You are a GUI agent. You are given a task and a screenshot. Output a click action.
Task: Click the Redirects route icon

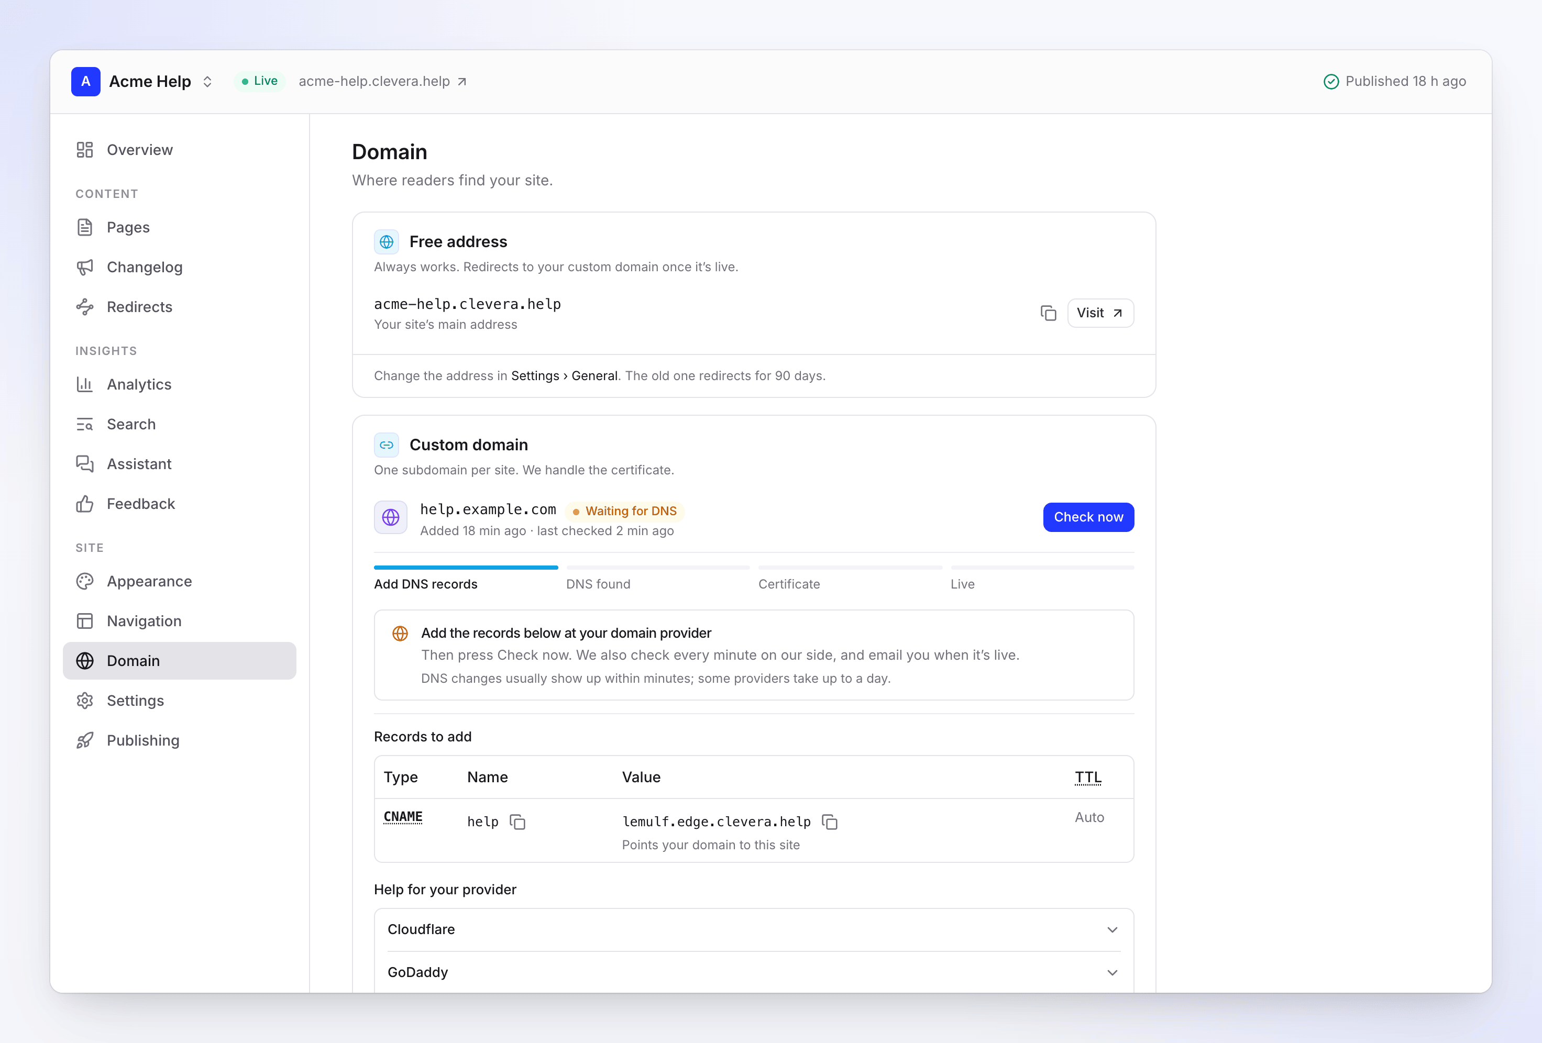[x=84, y=307]
